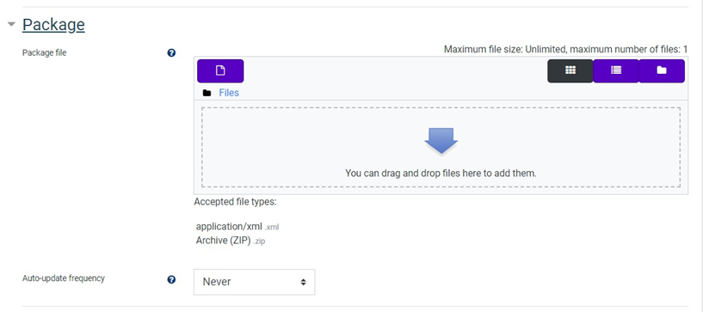Click the Package file field label

point(45,52)
